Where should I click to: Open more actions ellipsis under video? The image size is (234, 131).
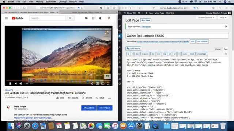(110, 98)
